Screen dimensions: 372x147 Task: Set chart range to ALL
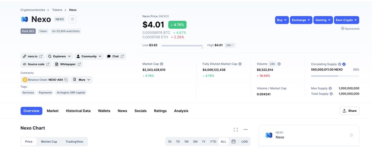[x=223, y=142]
